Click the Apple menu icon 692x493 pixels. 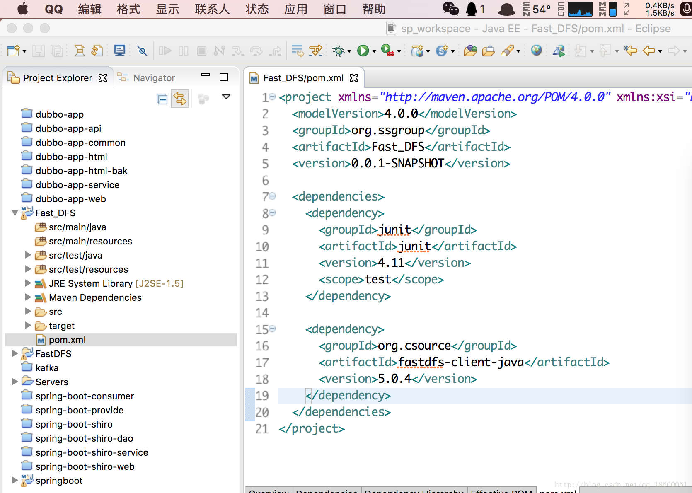23,9
